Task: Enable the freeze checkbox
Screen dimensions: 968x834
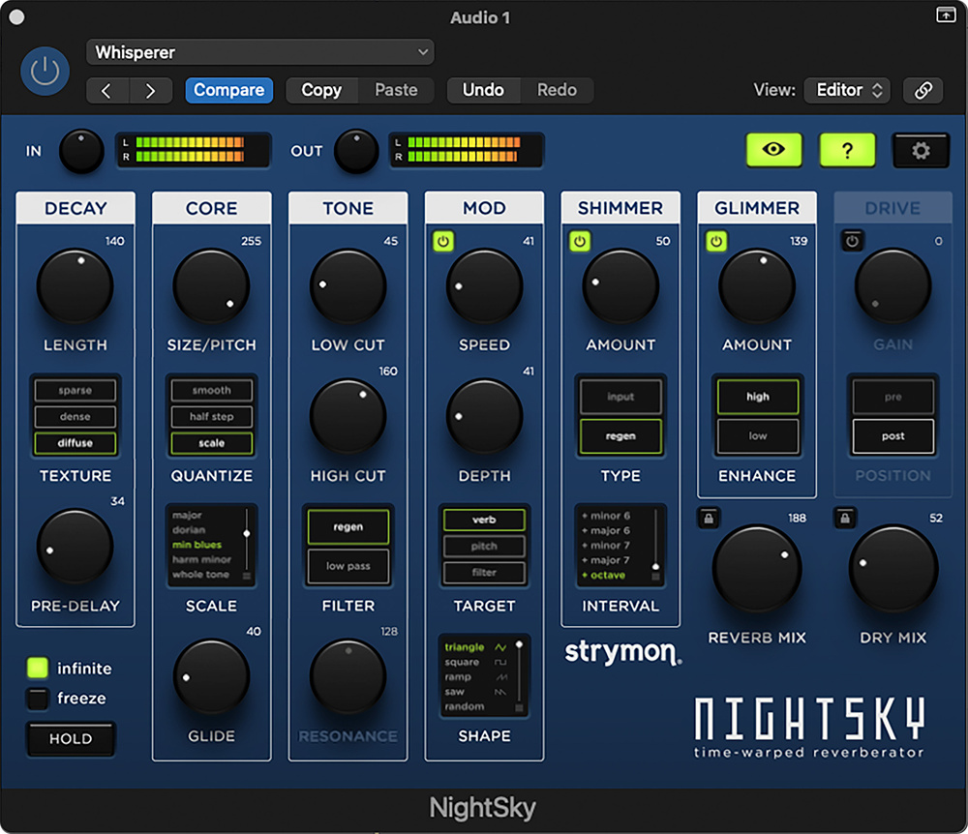Action: point(38,699)
